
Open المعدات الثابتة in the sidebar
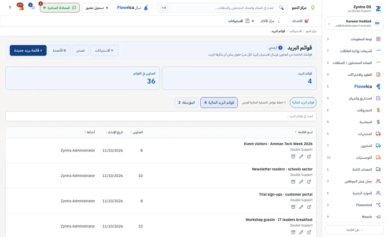354,169
